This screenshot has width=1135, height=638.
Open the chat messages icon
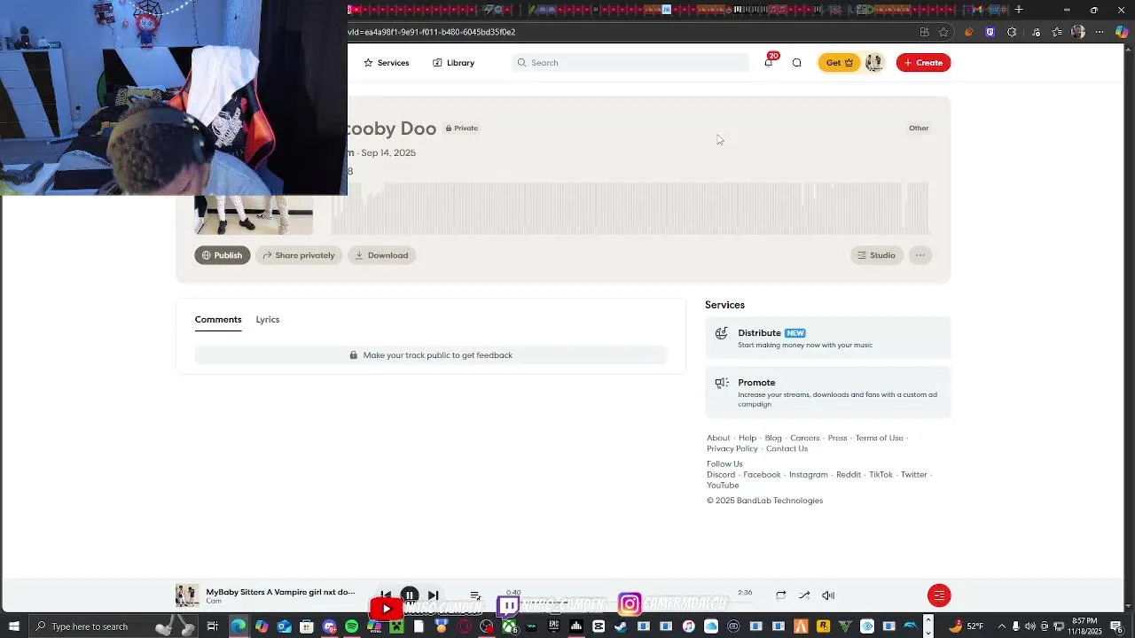click(x=796, y=63)
